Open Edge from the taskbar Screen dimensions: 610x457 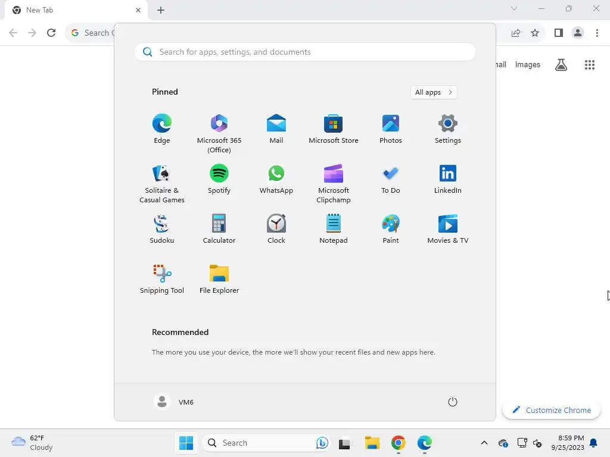[424, 443]
